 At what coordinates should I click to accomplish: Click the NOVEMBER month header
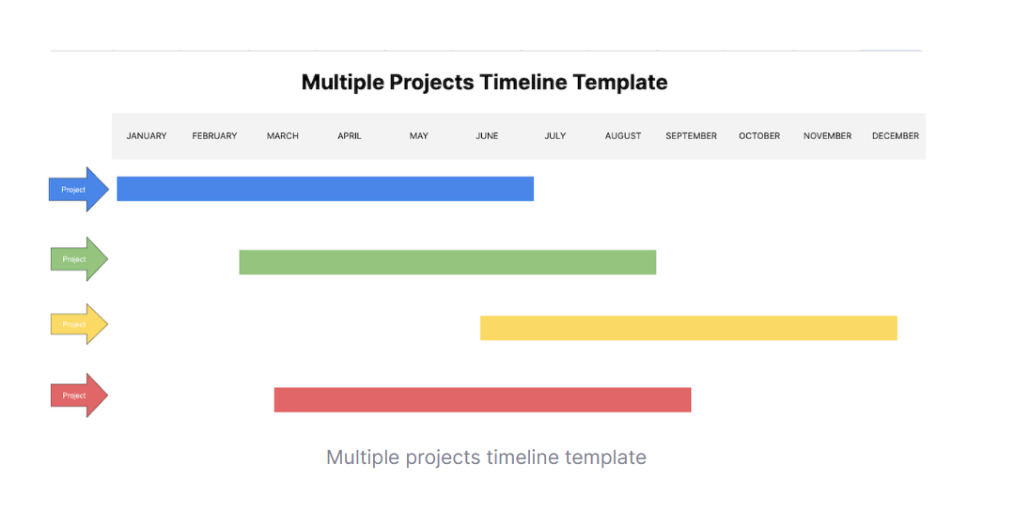[828, 136]
